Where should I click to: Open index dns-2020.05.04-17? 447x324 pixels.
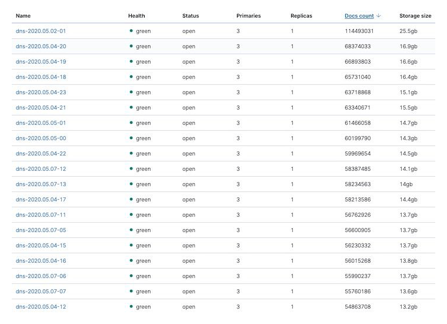pos(41,200)
